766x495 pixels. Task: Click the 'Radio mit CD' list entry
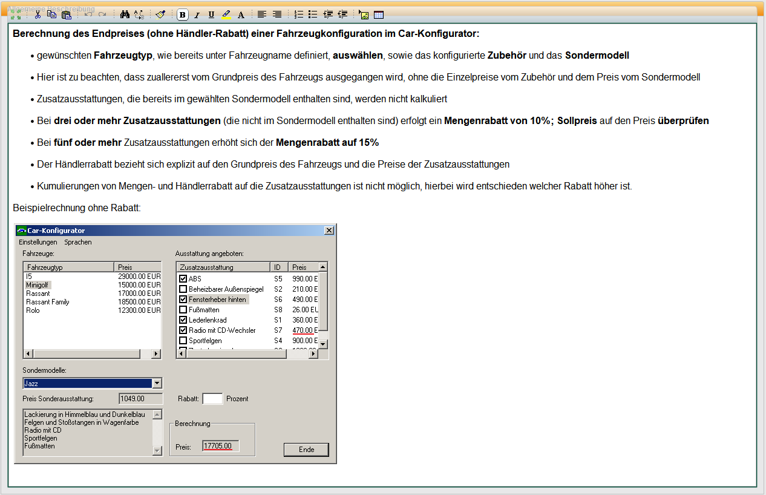pos(43,430)
